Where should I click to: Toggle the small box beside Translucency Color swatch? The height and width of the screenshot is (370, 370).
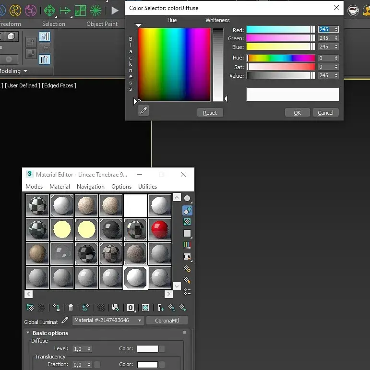click(162, 365)
